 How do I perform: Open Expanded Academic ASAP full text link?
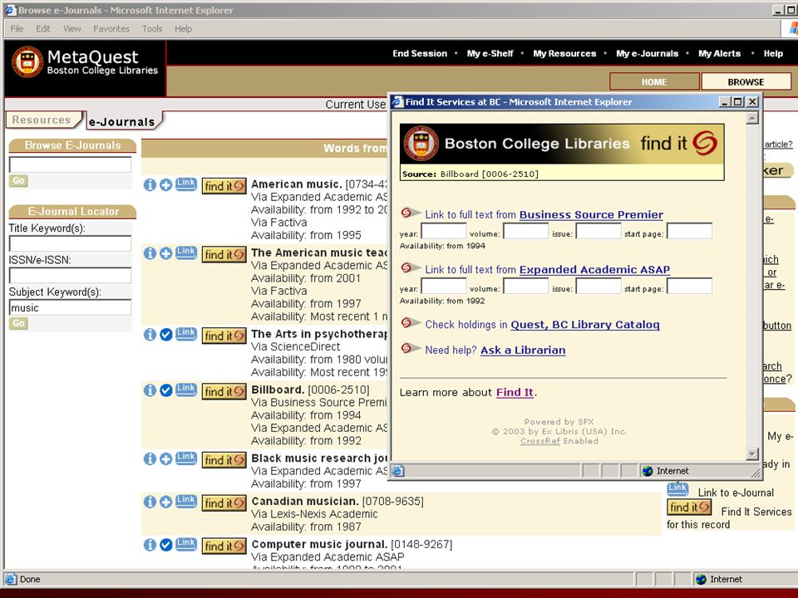point(594,269)
